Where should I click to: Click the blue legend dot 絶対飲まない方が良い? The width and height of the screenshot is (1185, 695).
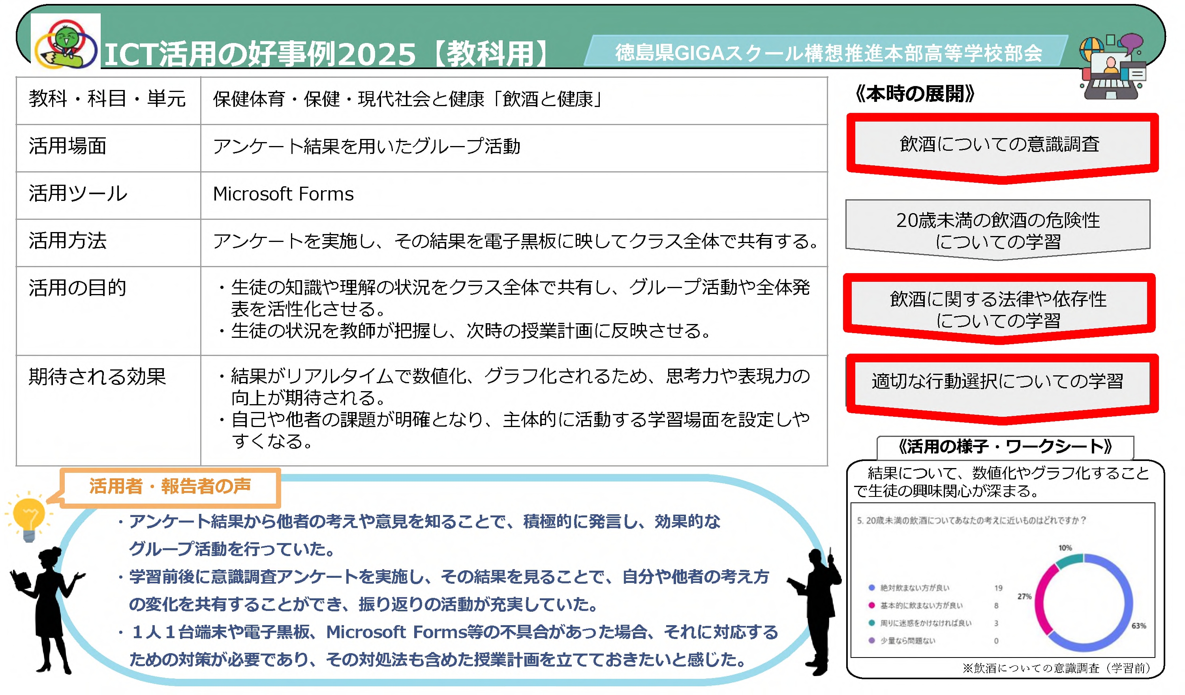click(871, 588)
